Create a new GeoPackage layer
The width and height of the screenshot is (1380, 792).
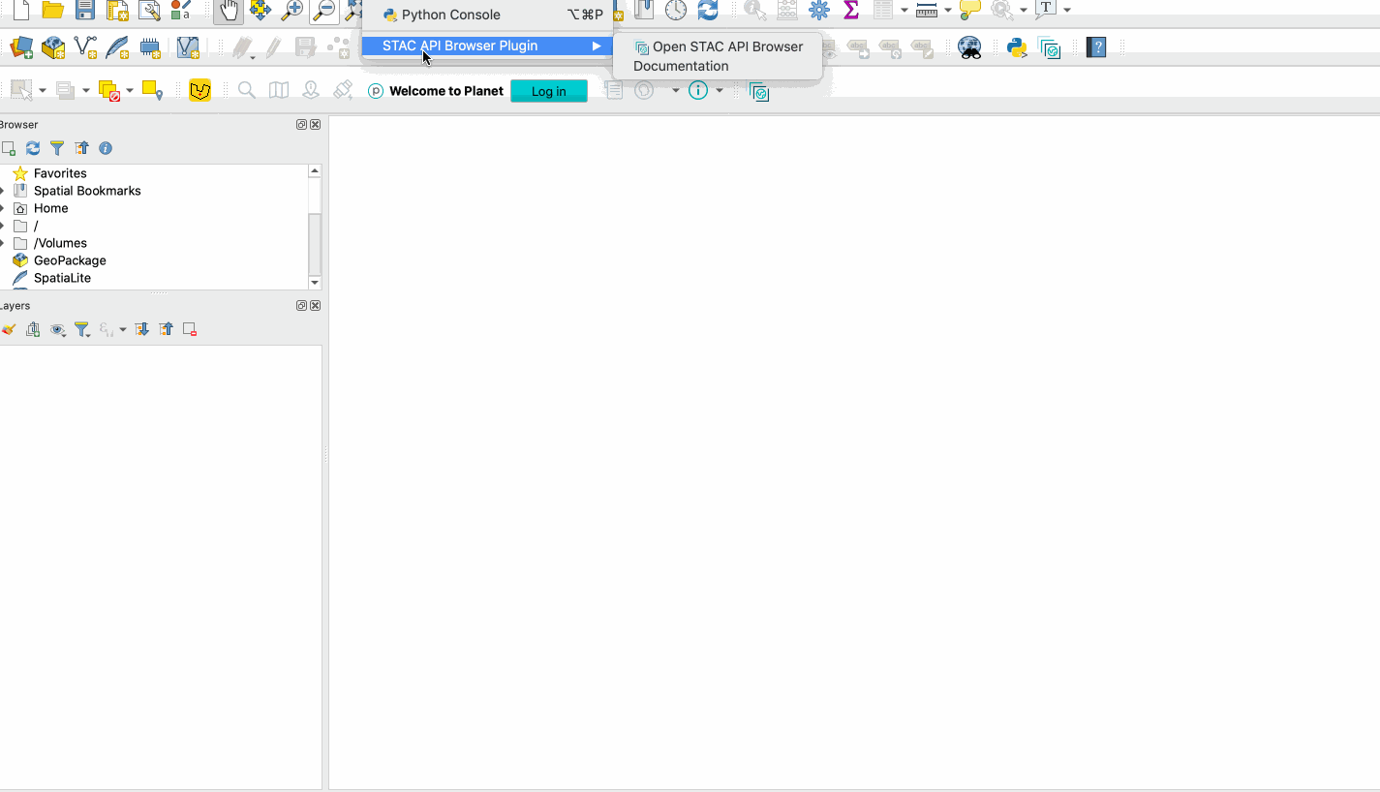(53, 46)
